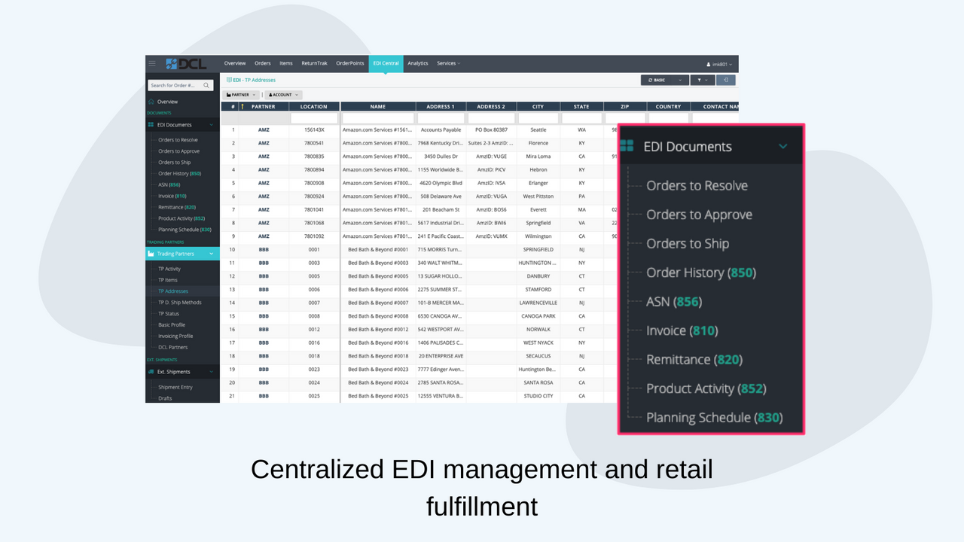Image resolution: width=964 pixels, height=542 pixels.
Task: Click the grid icon in the enlarged callout
Action: pos(627,146)
